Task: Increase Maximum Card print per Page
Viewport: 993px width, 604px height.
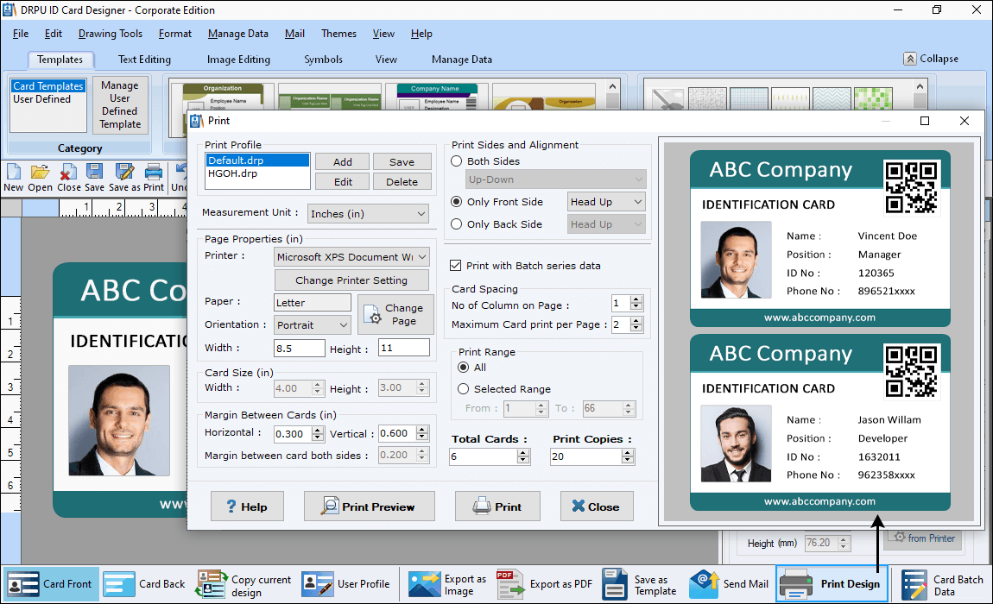Action: point(636,320)
